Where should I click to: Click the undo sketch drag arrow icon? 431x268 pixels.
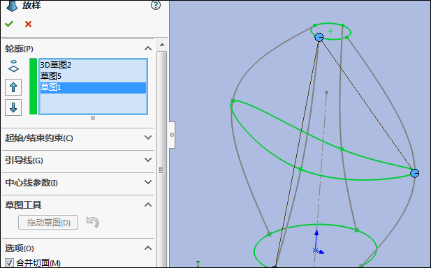pos(93,223)
